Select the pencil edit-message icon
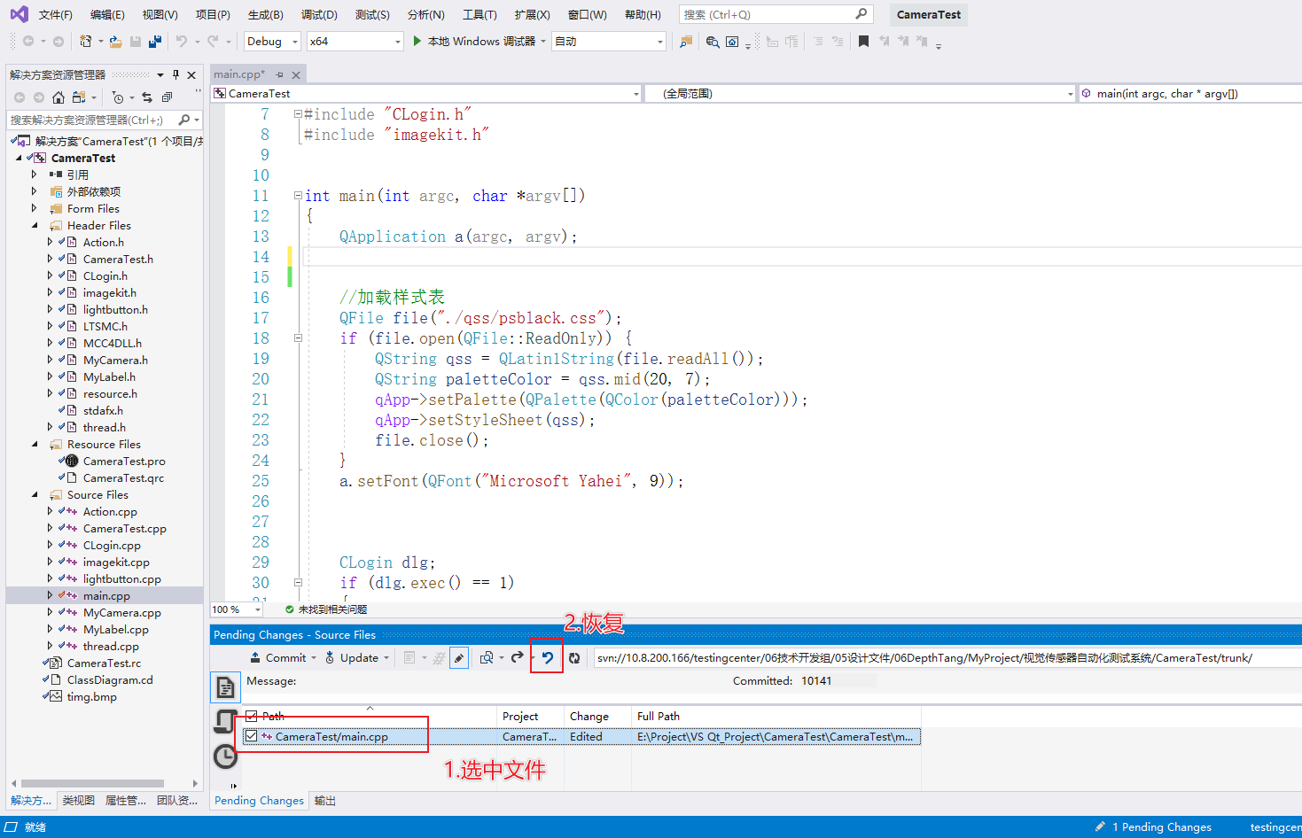This screenshot has width=1302, height=838. point(459,657)
